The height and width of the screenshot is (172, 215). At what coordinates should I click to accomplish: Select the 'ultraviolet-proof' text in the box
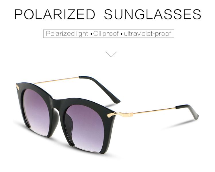[148, 34]
